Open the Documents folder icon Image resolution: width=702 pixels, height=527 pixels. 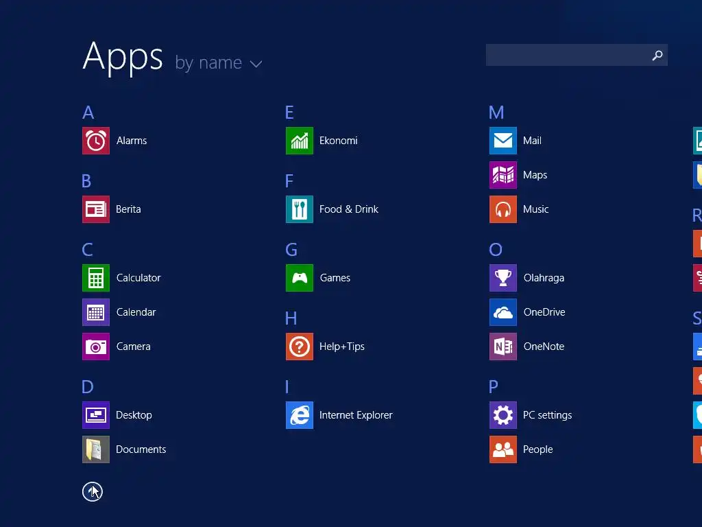pyautogui.click(x=96, y=449)
